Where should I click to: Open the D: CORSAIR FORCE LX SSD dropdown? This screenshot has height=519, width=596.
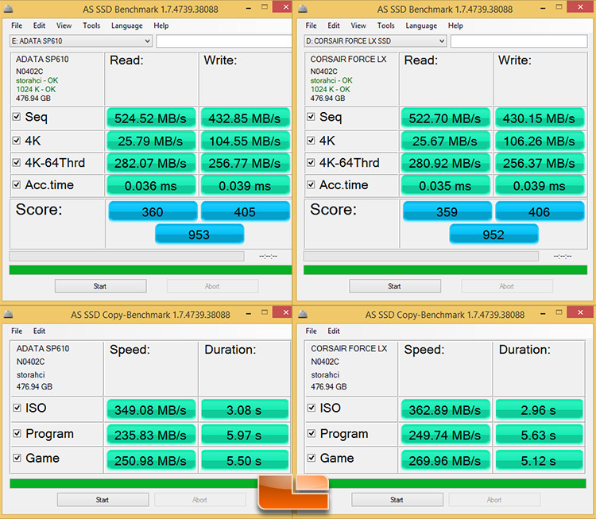click(375, 41)
